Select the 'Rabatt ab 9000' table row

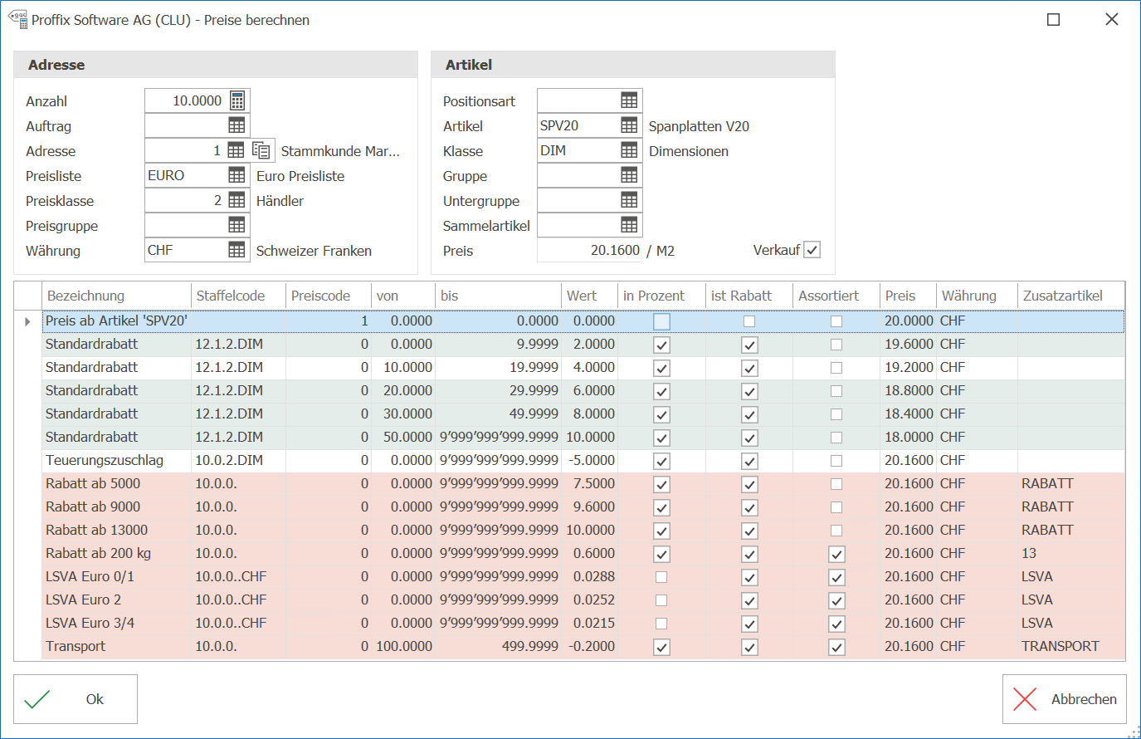click(583, 507)
